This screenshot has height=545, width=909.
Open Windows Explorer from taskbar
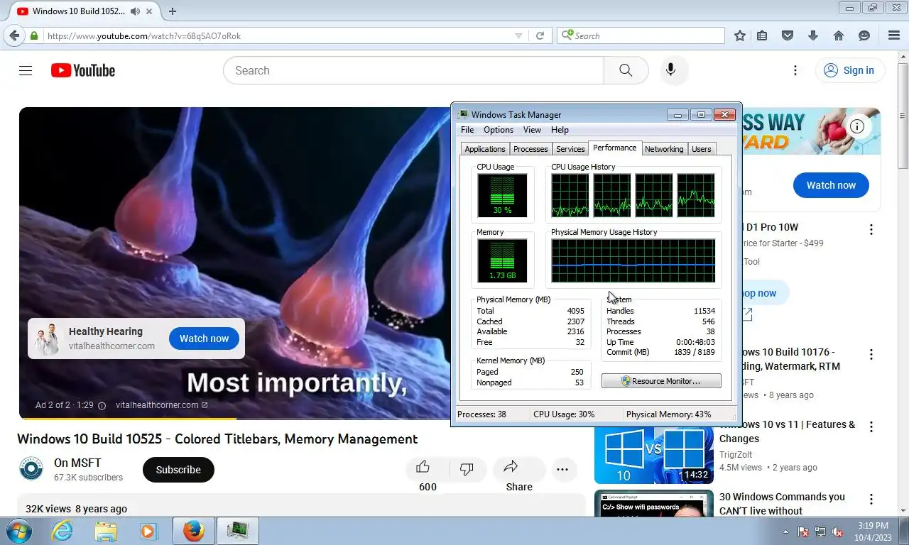click(106, 531)
